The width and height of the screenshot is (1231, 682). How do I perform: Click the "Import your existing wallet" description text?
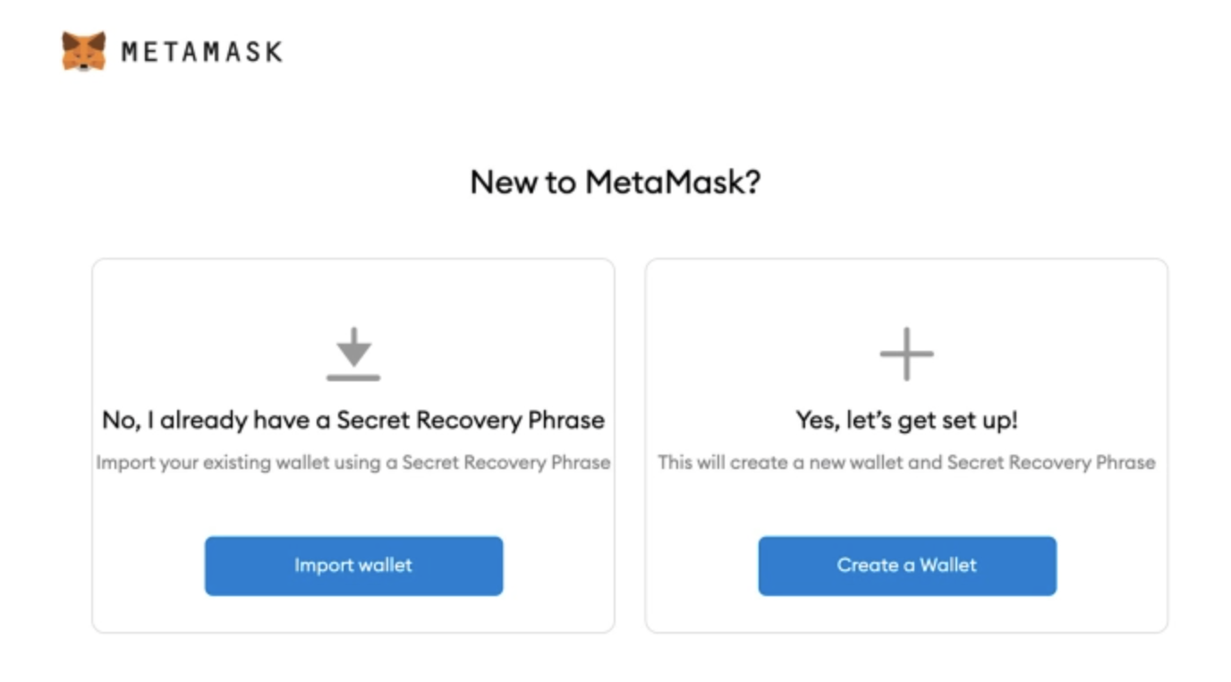click(353, 463)
